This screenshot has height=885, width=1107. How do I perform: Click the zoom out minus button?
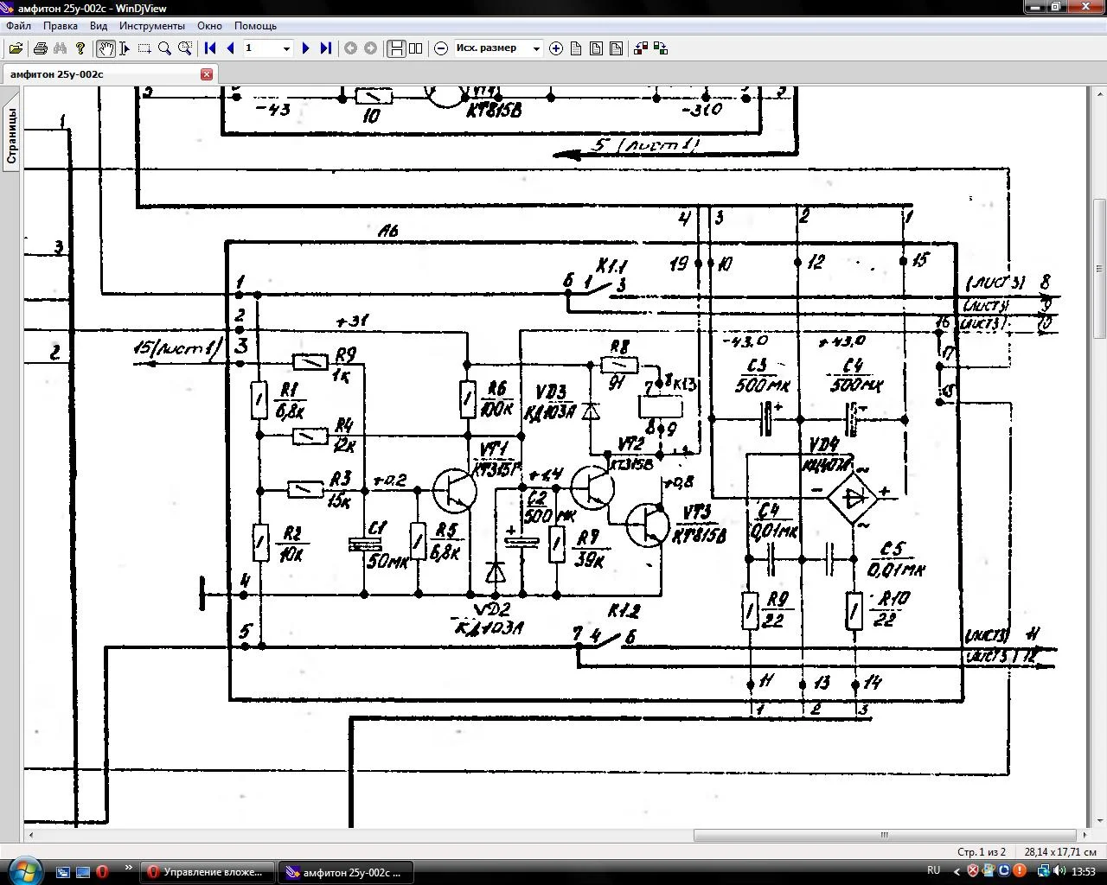441,48
